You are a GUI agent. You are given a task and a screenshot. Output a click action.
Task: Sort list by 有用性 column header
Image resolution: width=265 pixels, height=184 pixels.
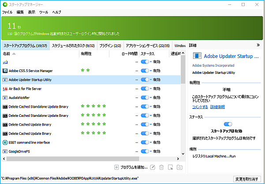(x=94, y=54)
